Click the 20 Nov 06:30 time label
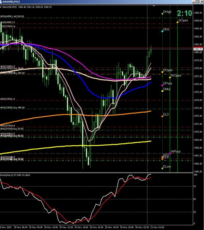 click(21, 227)
